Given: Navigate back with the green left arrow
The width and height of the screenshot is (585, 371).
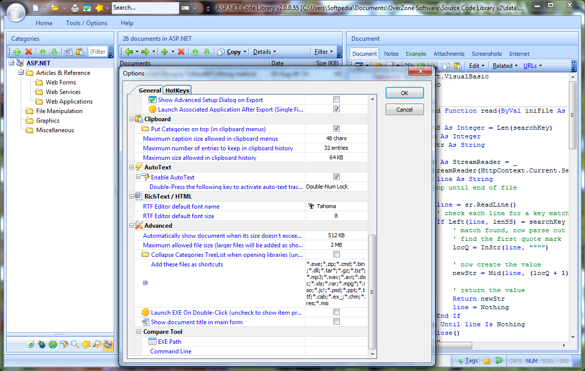Looking at the screenshot, I should [129, 52].
